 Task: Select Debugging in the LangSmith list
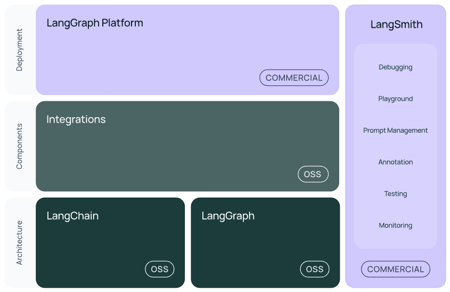coord(396,67)
